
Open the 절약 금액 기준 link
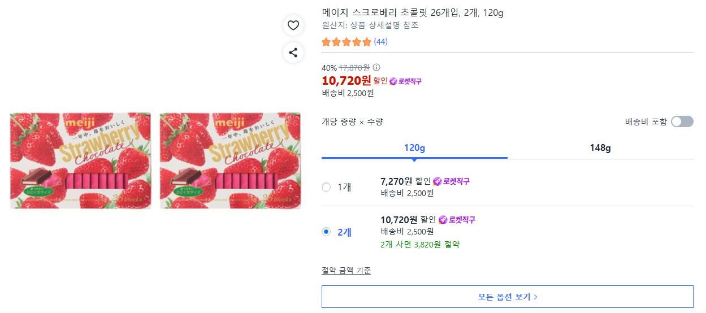(346, 271)
